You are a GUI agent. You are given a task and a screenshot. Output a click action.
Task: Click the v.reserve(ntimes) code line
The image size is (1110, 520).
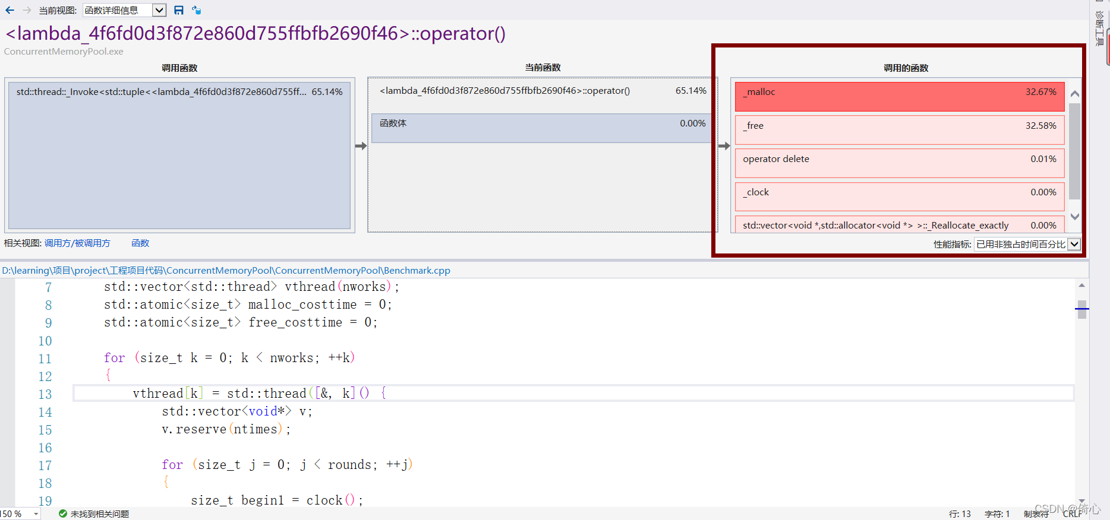point(226,429)
